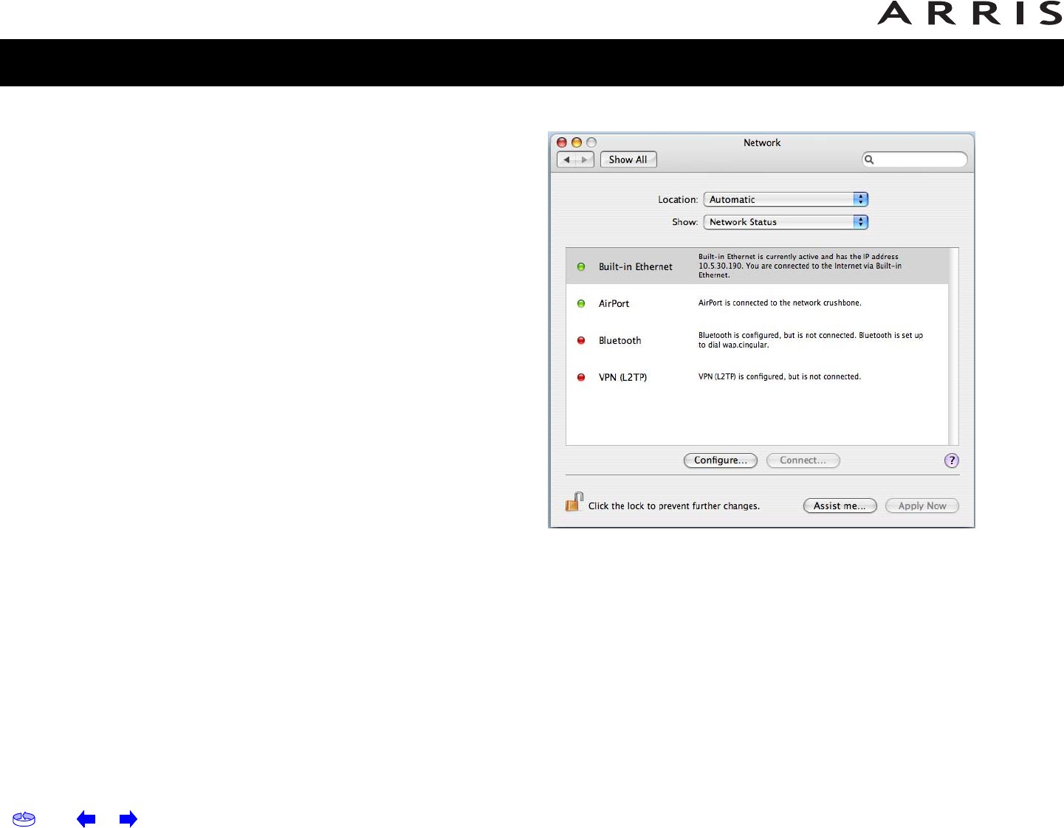This screenshot has height=828, width=1064.
Task: Click the magnifier icon in search field
Action: 870,159
